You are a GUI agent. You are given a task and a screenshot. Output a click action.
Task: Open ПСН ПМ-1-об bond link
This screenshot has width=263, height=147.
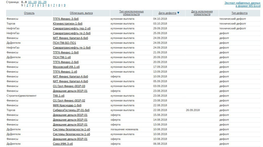tap(62, 57)
